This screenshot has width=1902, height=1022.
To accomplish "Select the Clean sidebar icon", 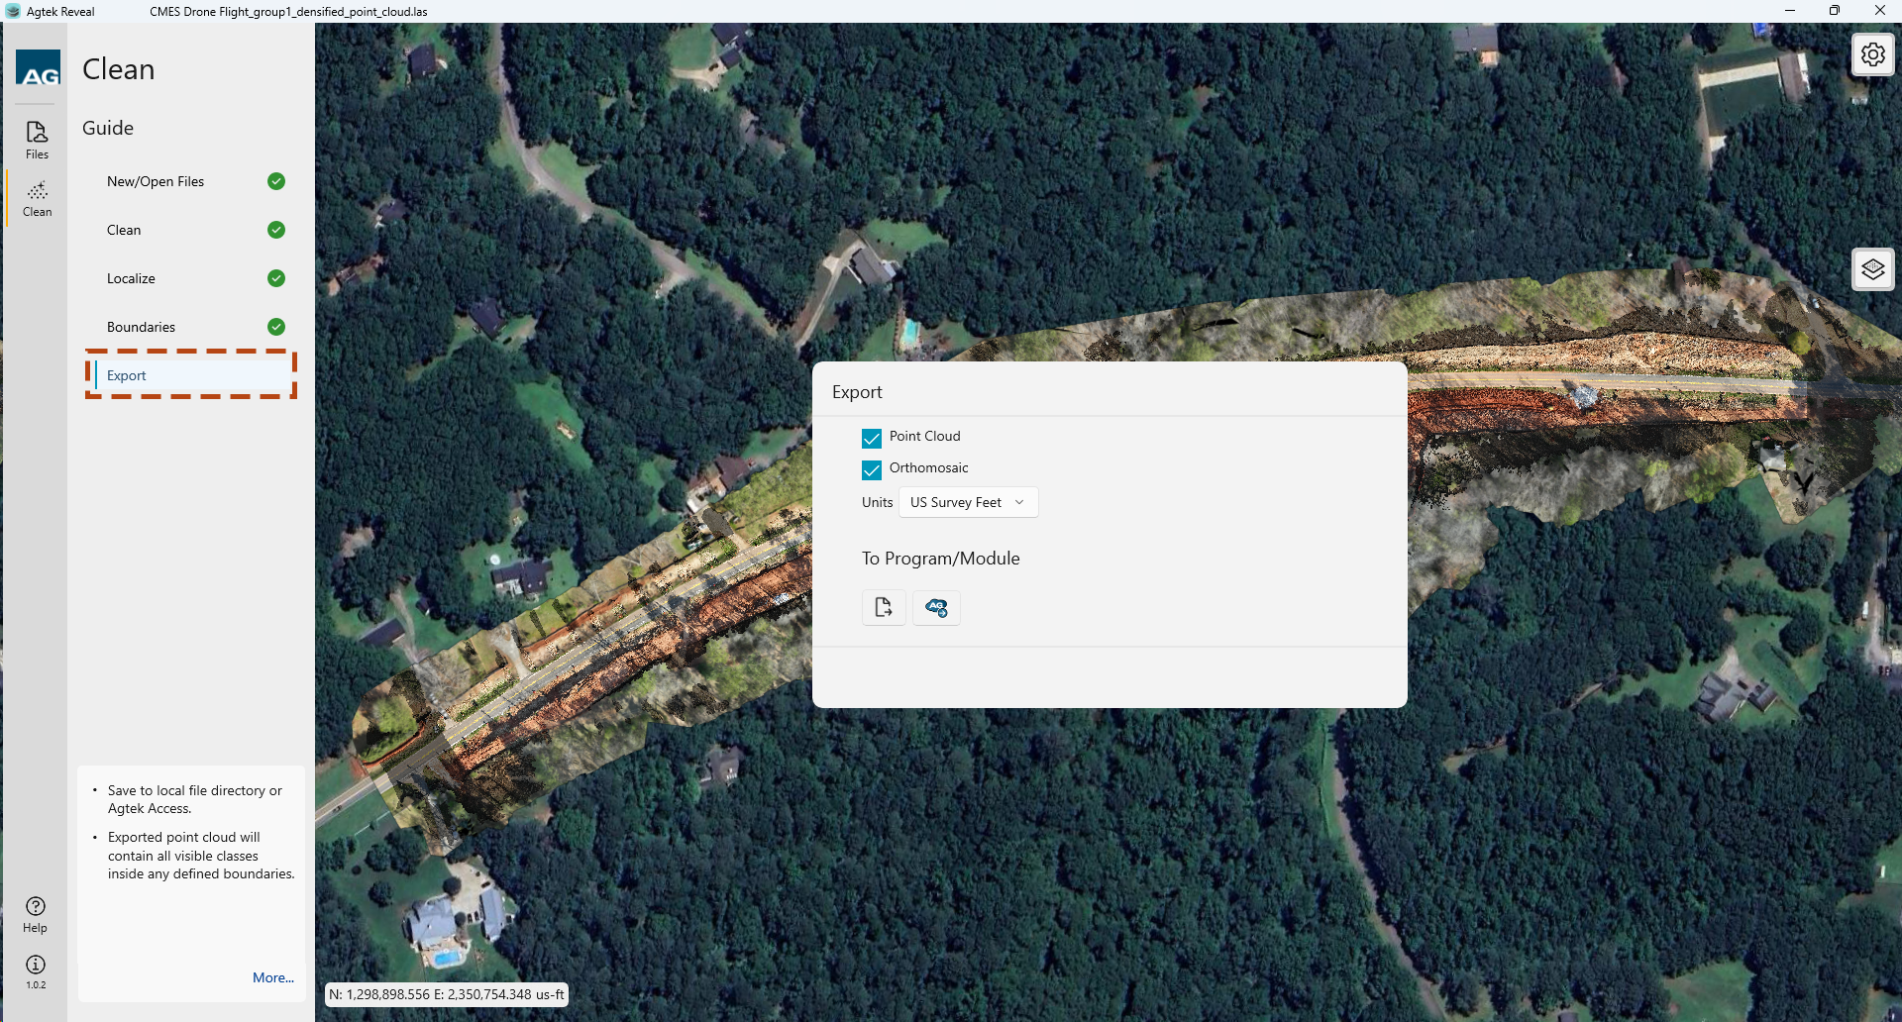I will click(37, 198).
